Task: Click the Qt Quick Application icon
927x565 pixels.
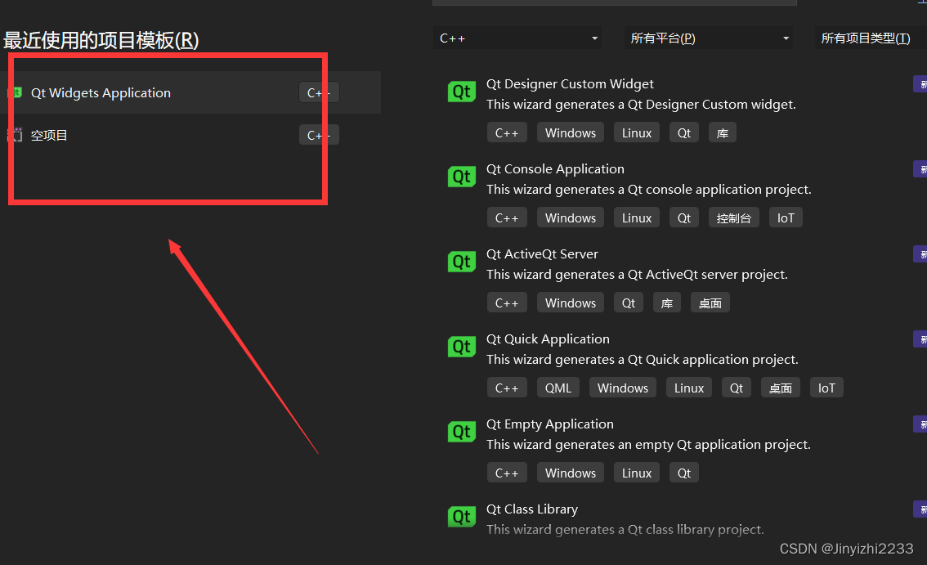Action: (462, 347)
